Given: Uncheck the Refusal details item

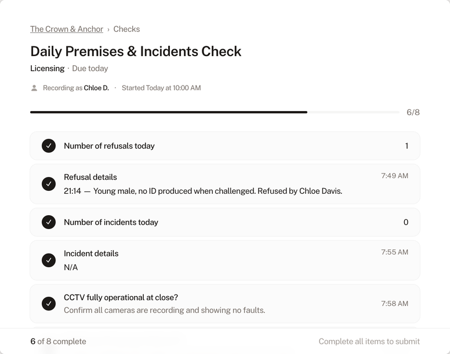Looking at the screenshot, I should pos(49,184).
